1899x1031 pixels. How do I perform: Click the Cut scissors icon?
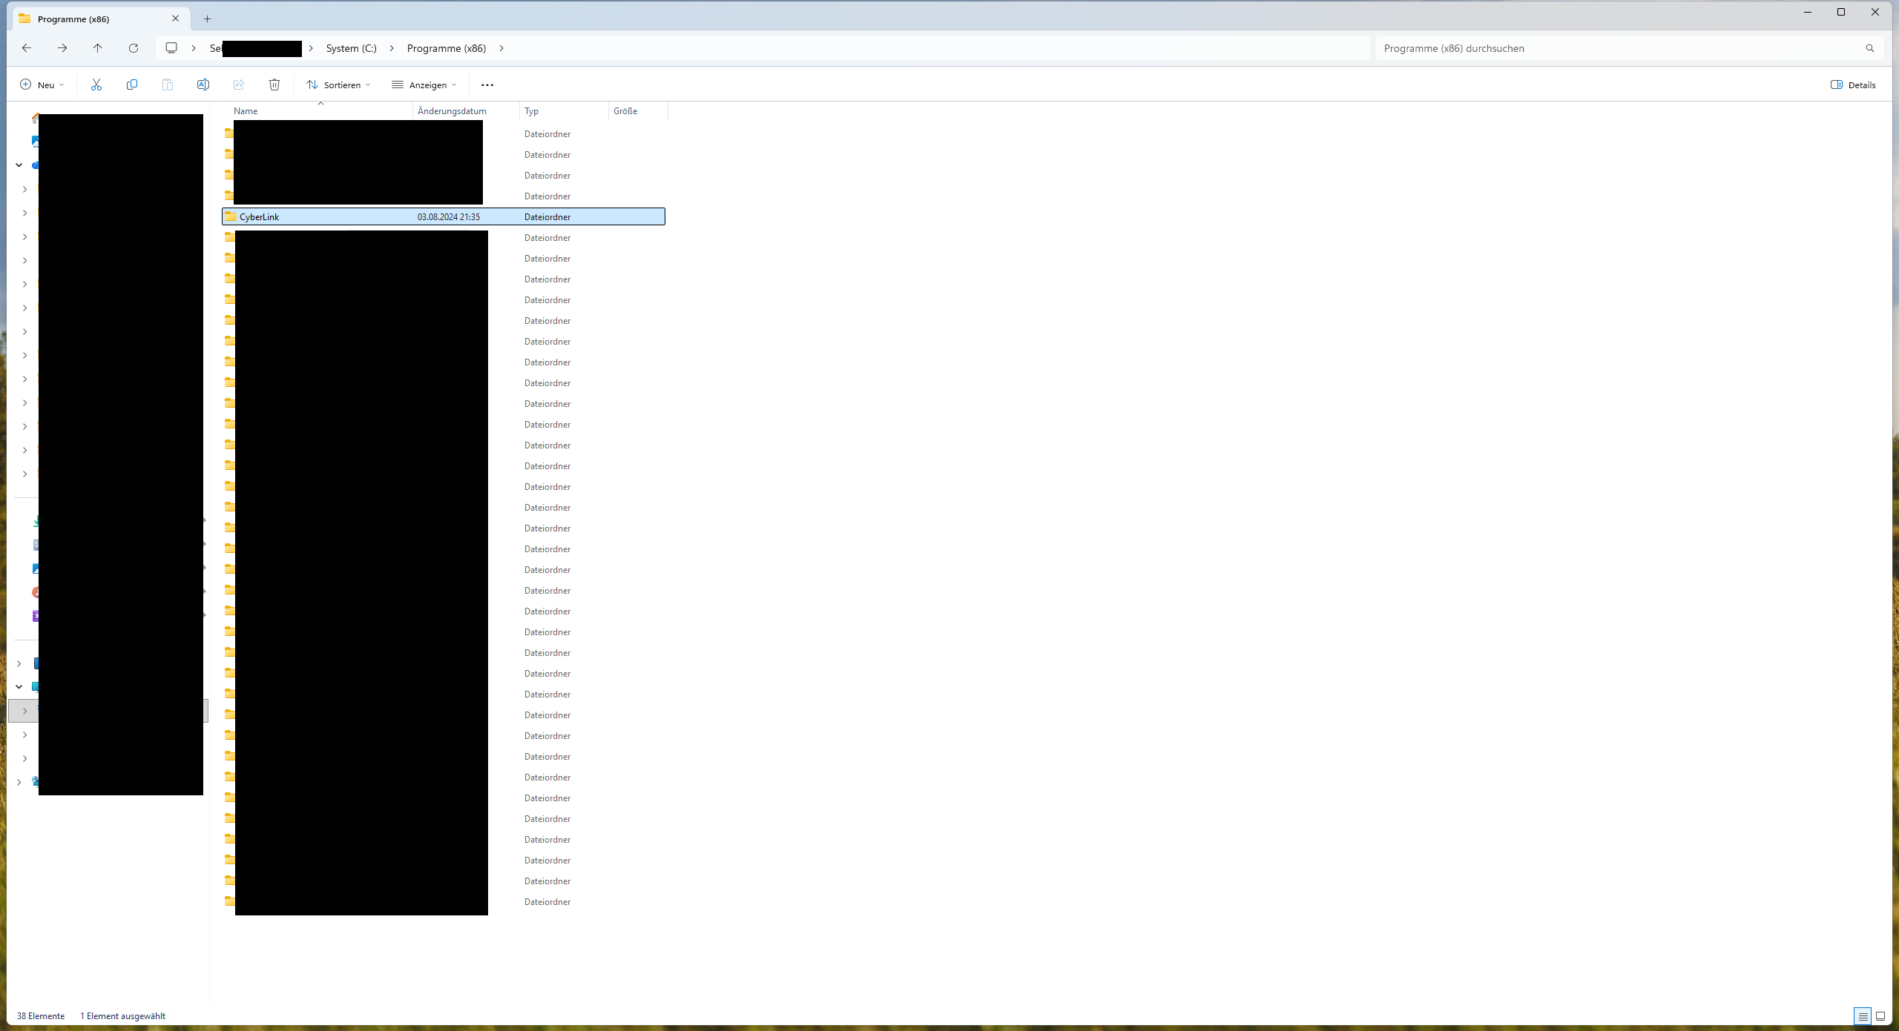pos(96,84)
